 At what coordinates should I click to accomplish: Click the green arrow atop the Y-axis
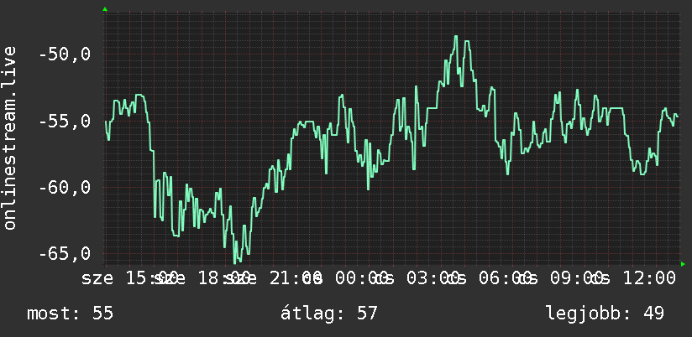105,9
